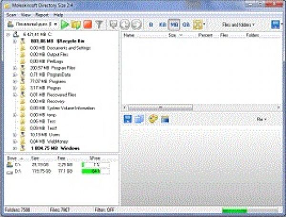
Task: Expand the temp folder node
Action: 15,115
